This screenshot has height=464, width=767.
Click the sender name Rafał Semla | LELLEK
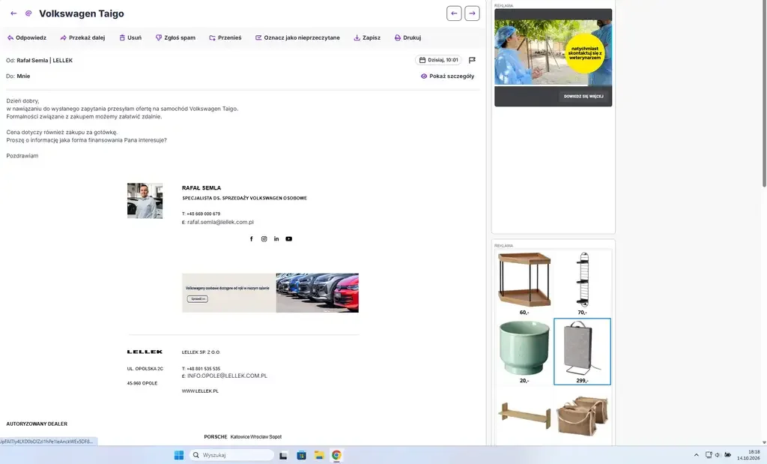(x=44, y=61)
